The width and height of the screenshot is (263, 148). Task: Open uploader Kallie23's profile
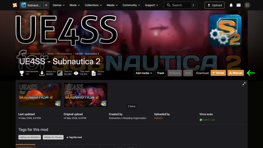(158, 118)
